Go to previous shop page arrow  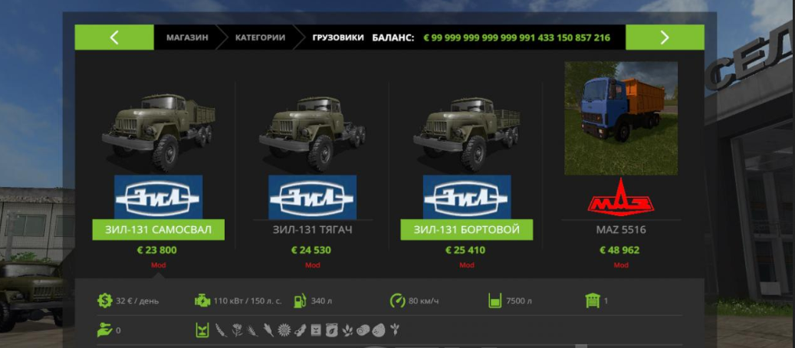click(114, 38)
